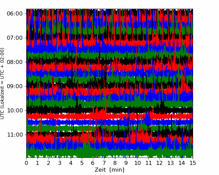This screenshot has height=175, width=219.
Task: Click the x-axis tick label 1
Action: click(37, 163)
